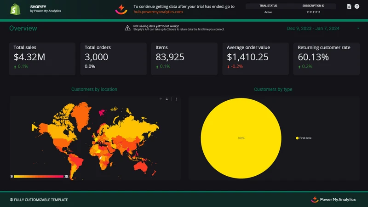Click the Returning customer rate up arrow

tap(299, 67)
